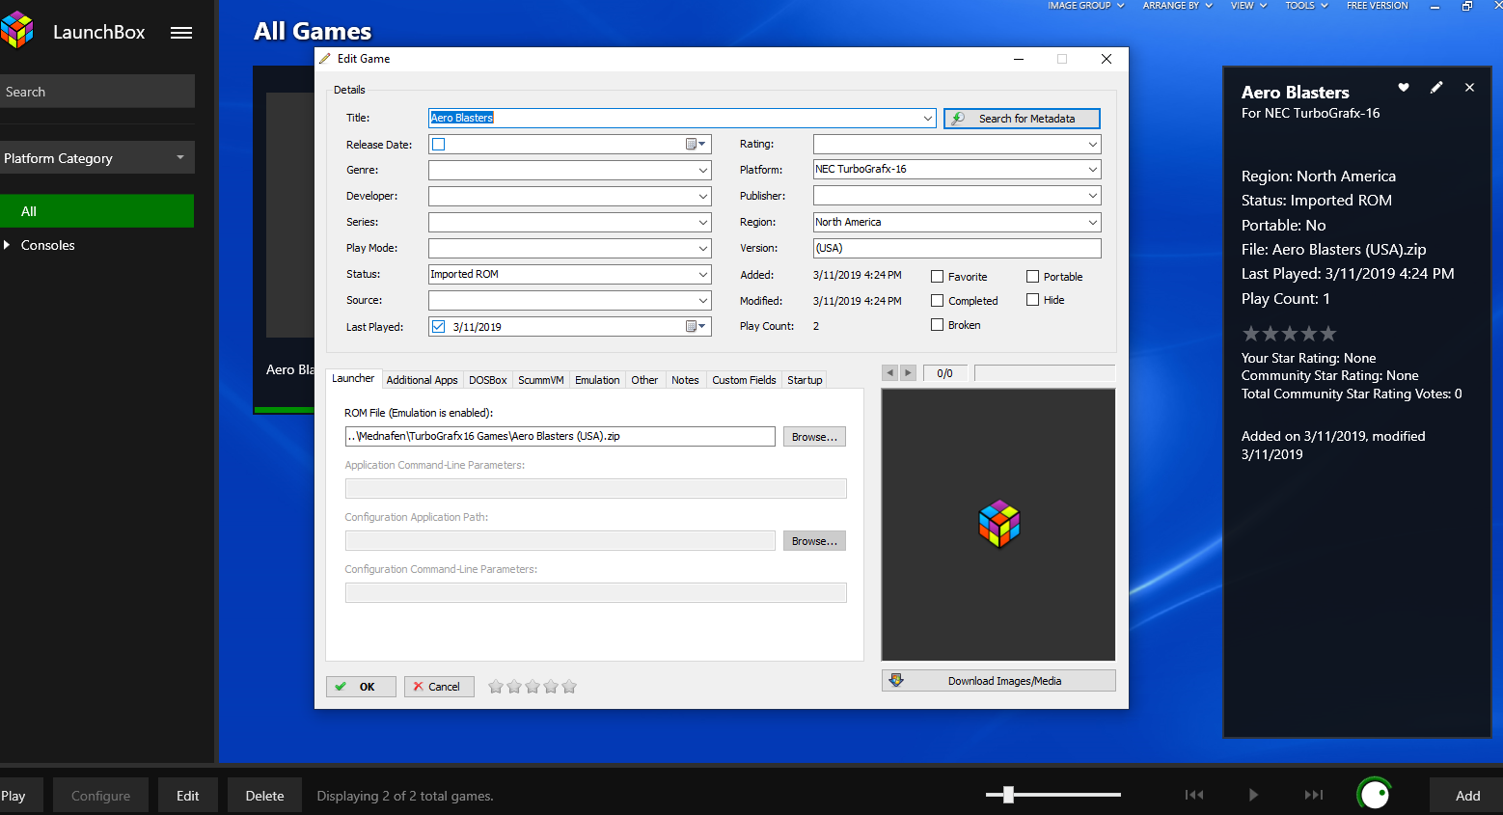Screen dimensions: 1503x815
Task: Open the Tools menu
Action: click(1306, 6)
